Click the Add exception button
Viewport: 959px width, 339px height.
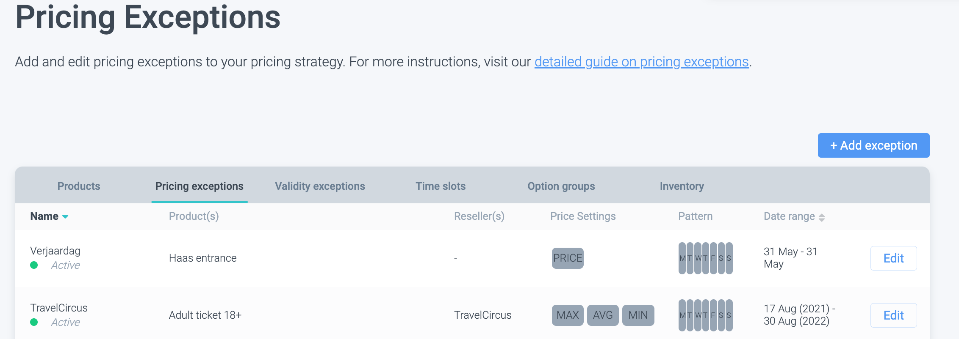[x=873, y=145]
